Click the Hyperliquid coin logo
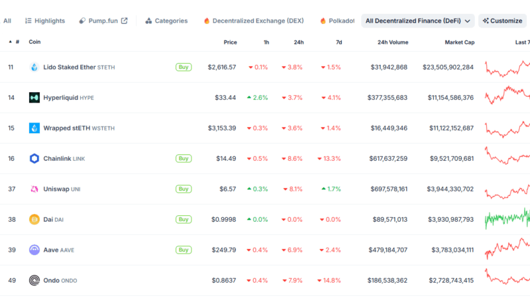Screen dimensions: 530x298 (34, 97)
